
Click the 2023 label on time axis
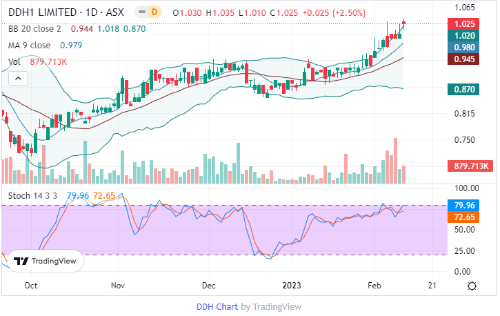point(292,284)
